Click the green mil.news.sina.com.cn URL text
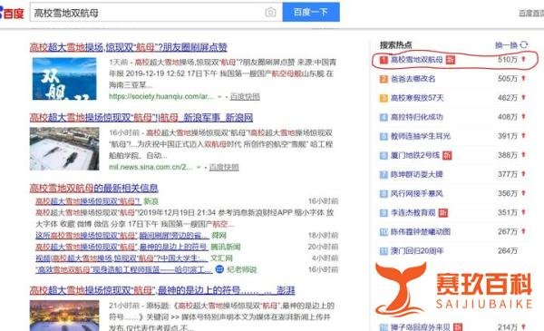 tap(151, 167)
